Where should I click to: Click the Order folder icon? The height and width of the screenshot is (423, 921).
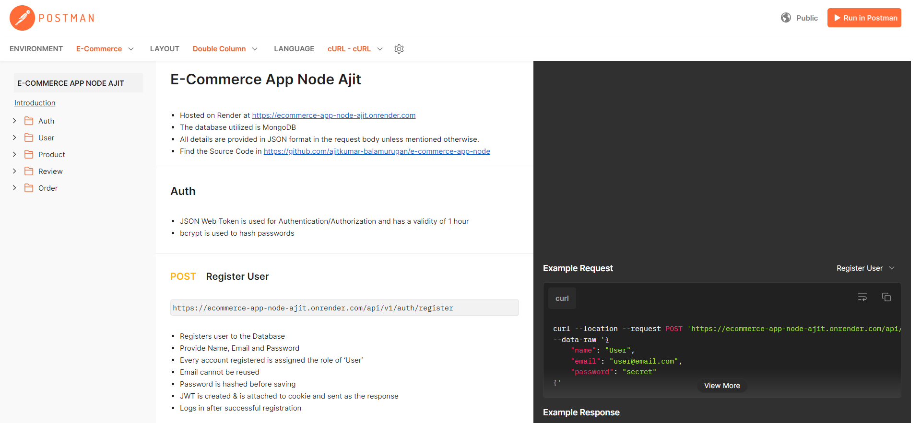click(29, 188)
